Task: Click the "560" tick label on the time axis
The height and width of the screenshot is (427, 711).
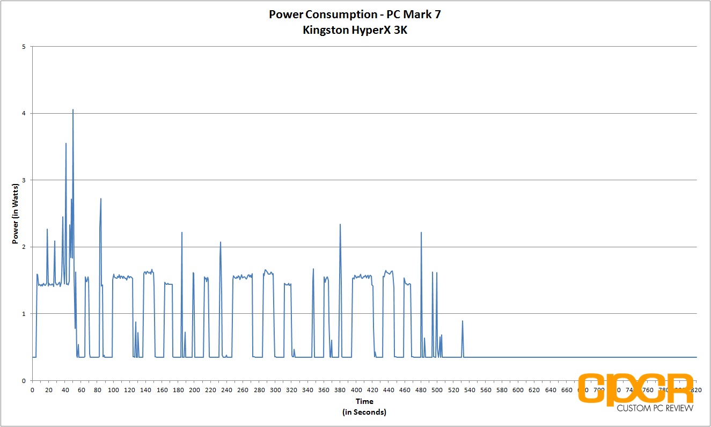Action: 486,390
